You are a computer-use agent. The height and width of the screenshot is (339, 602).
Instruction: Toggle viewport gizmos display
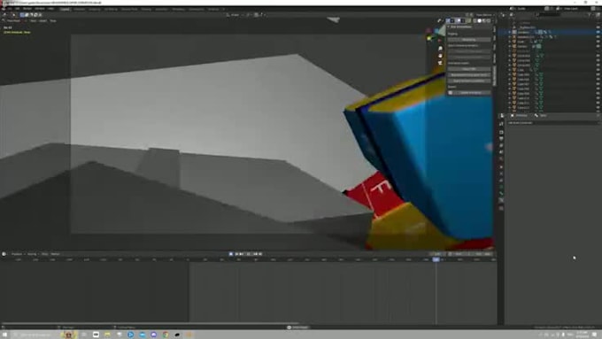coord(448,20)
